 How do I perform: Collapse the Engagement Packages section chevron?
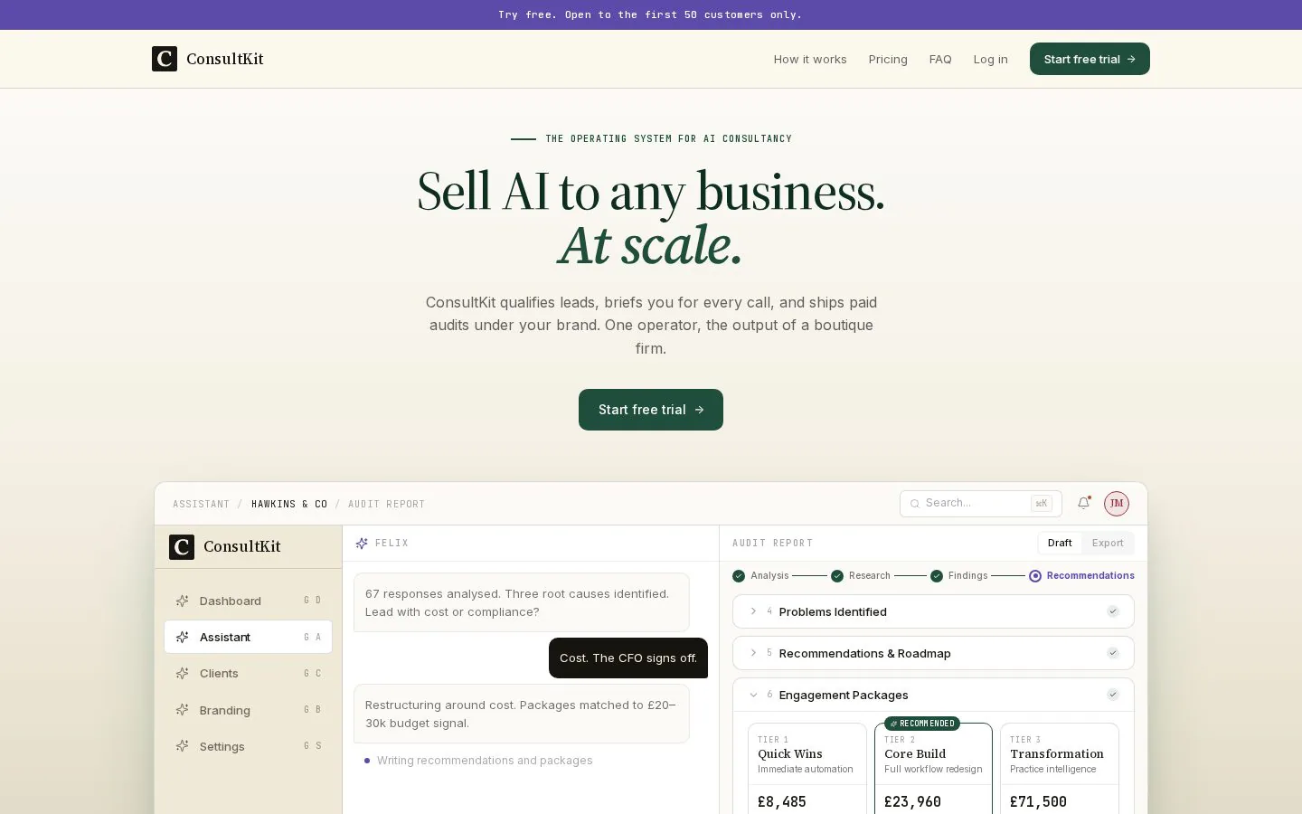pyautogui.click(x=753, y=695)
